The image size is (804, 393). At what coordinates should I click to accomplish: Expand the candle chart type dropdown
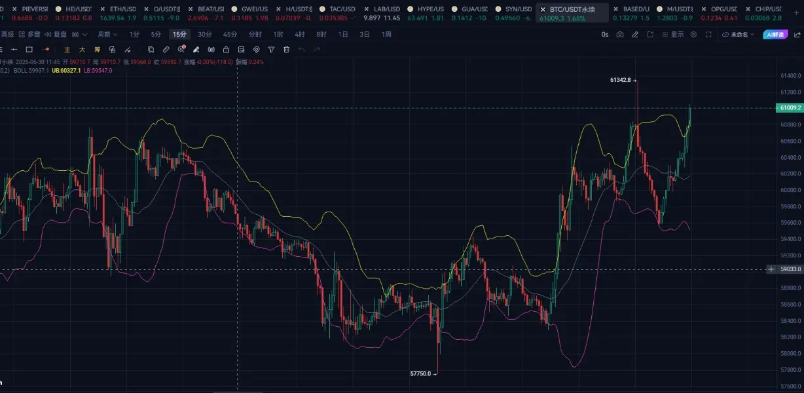click(80, 34)
